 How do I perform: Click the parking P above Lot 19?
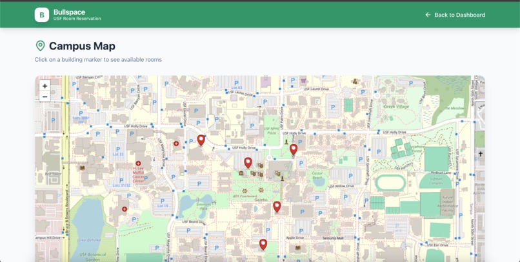coord(163,201)
